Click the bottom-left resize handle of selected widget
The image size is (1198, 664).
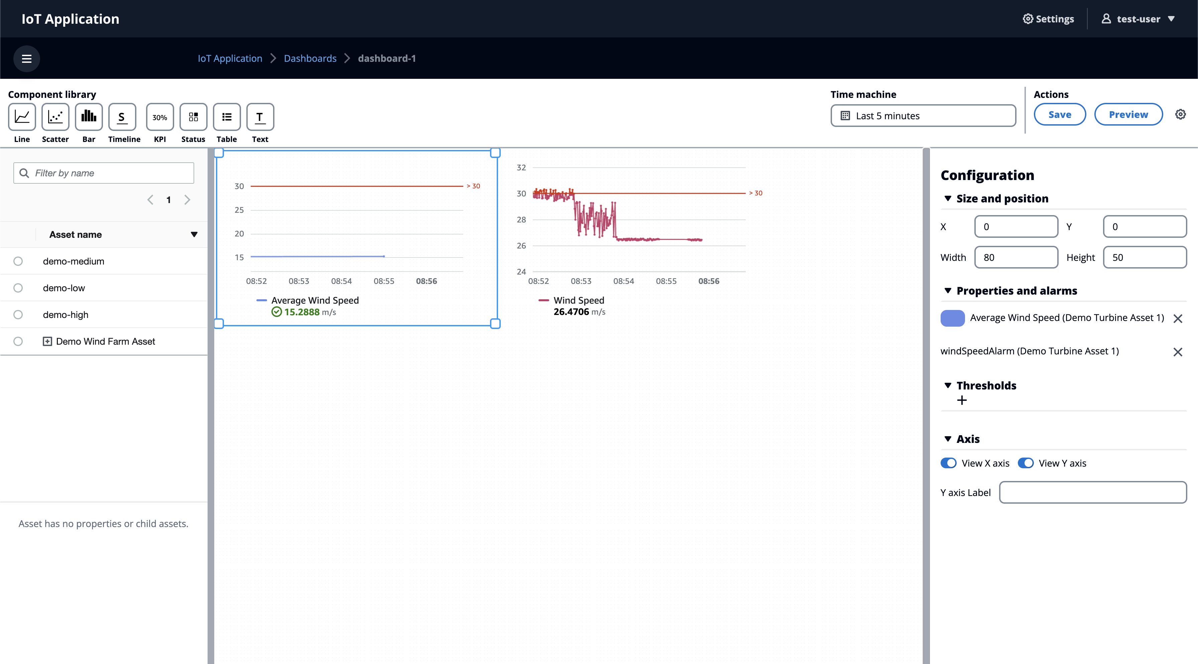tap(219, 324)
